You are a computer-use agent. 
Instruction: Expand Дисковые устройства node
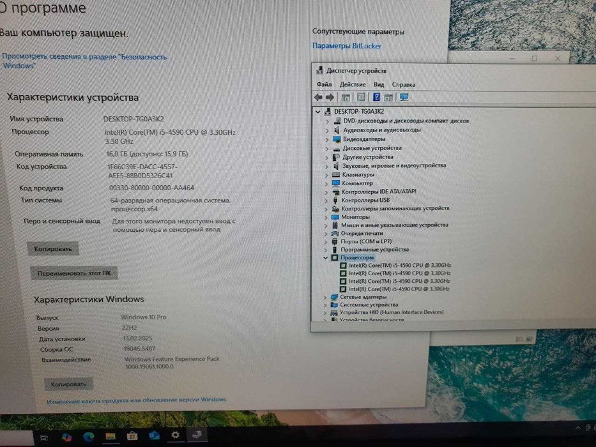(x=326, y=149)
